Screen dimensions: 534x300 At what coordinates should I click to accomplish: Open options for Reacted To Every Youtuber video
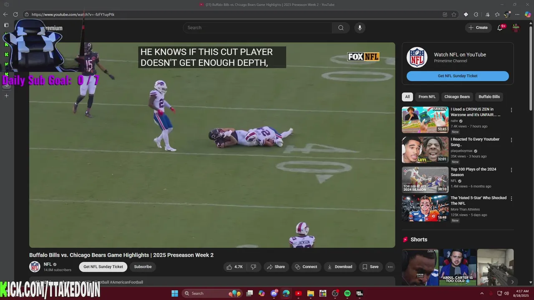tap(511, 140)
